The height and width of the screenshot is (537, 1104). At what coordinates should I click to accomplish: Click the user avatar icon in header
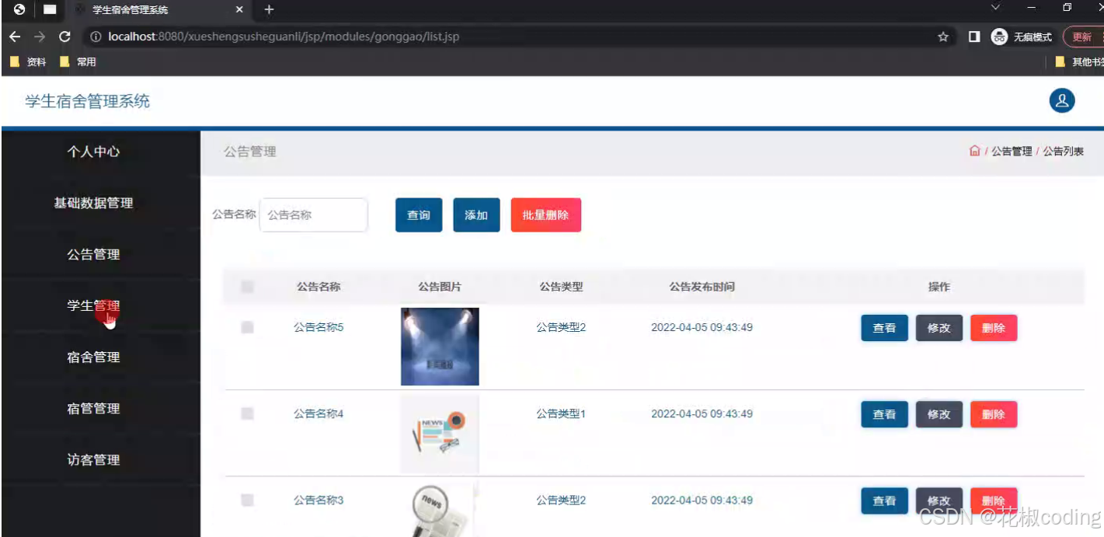coord(1062,100)
